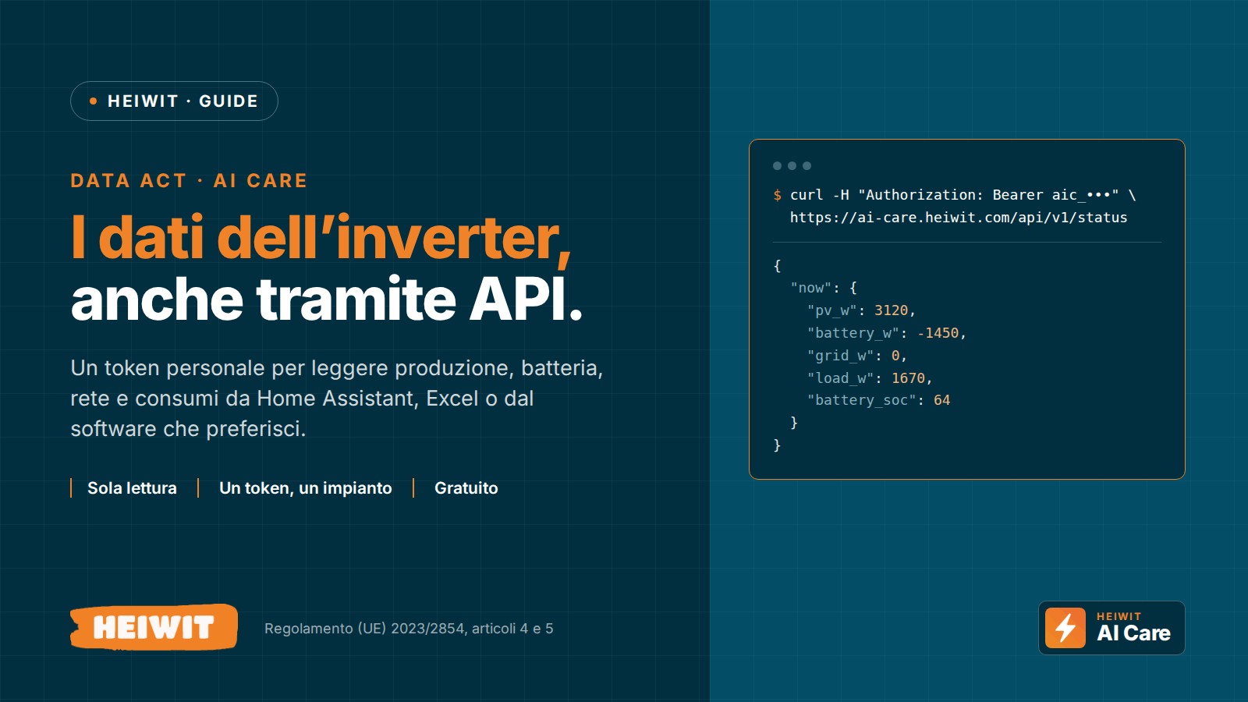
Task: Click the curl Authorization Bearer command line
Action: click(955, 195)
